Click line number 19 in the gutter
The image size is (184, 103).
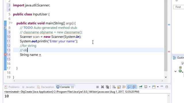[9, 77]
